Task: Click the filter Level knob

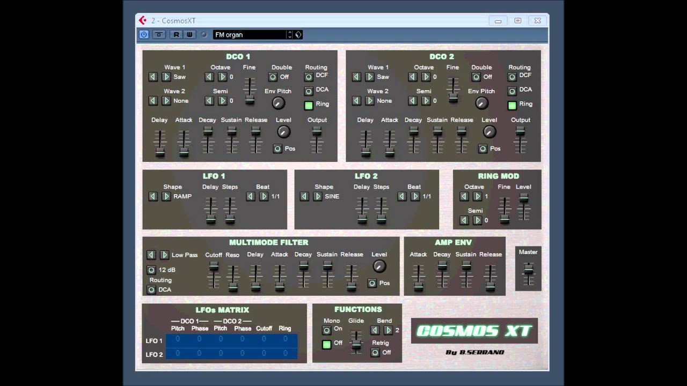Action: 379,266
